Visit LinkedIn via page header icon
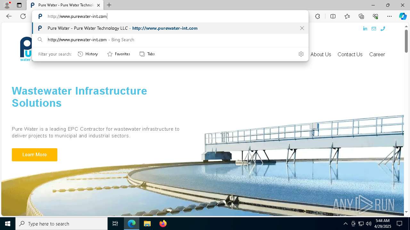This screenshot has height=230, width=410. click(365, 28)
